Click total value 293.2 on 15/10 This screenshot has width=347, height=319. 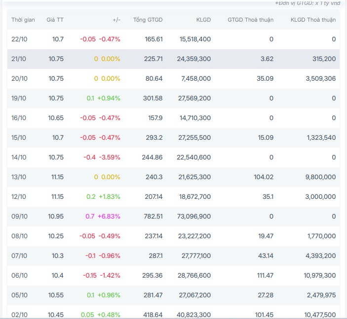154,137
